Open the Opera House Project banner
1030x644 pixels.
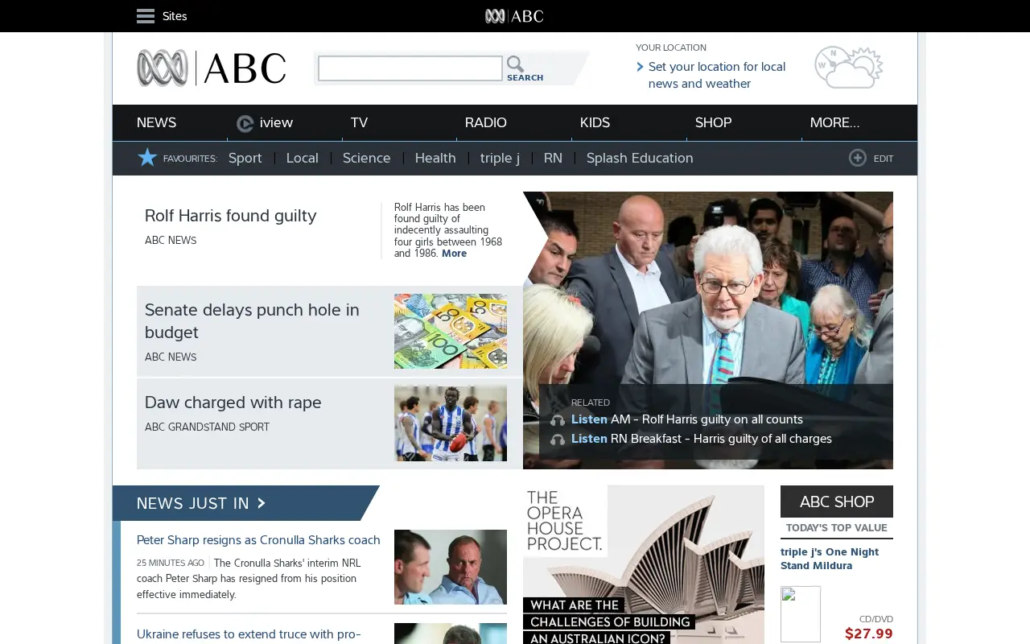644,564
